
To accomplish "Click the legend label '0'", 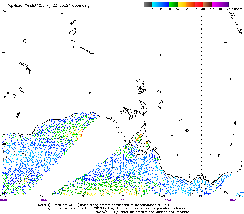I will [x=144, y=9].
